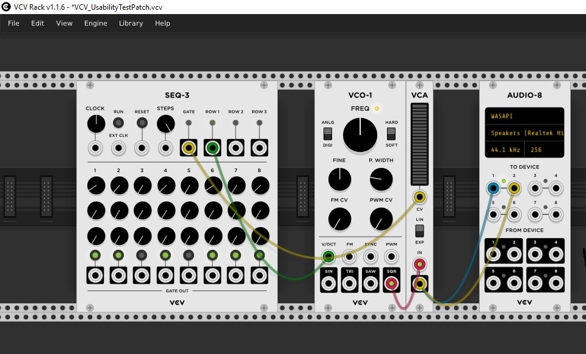Click the row 2 step 4 knob
Screen dimensions: 586x354
point(166,211)
